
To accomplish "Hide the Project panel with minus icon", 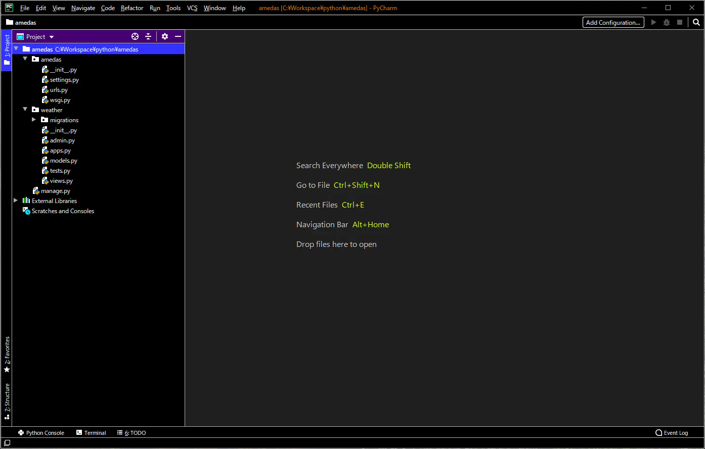I will pyautogui.click(x=178, y=36).
